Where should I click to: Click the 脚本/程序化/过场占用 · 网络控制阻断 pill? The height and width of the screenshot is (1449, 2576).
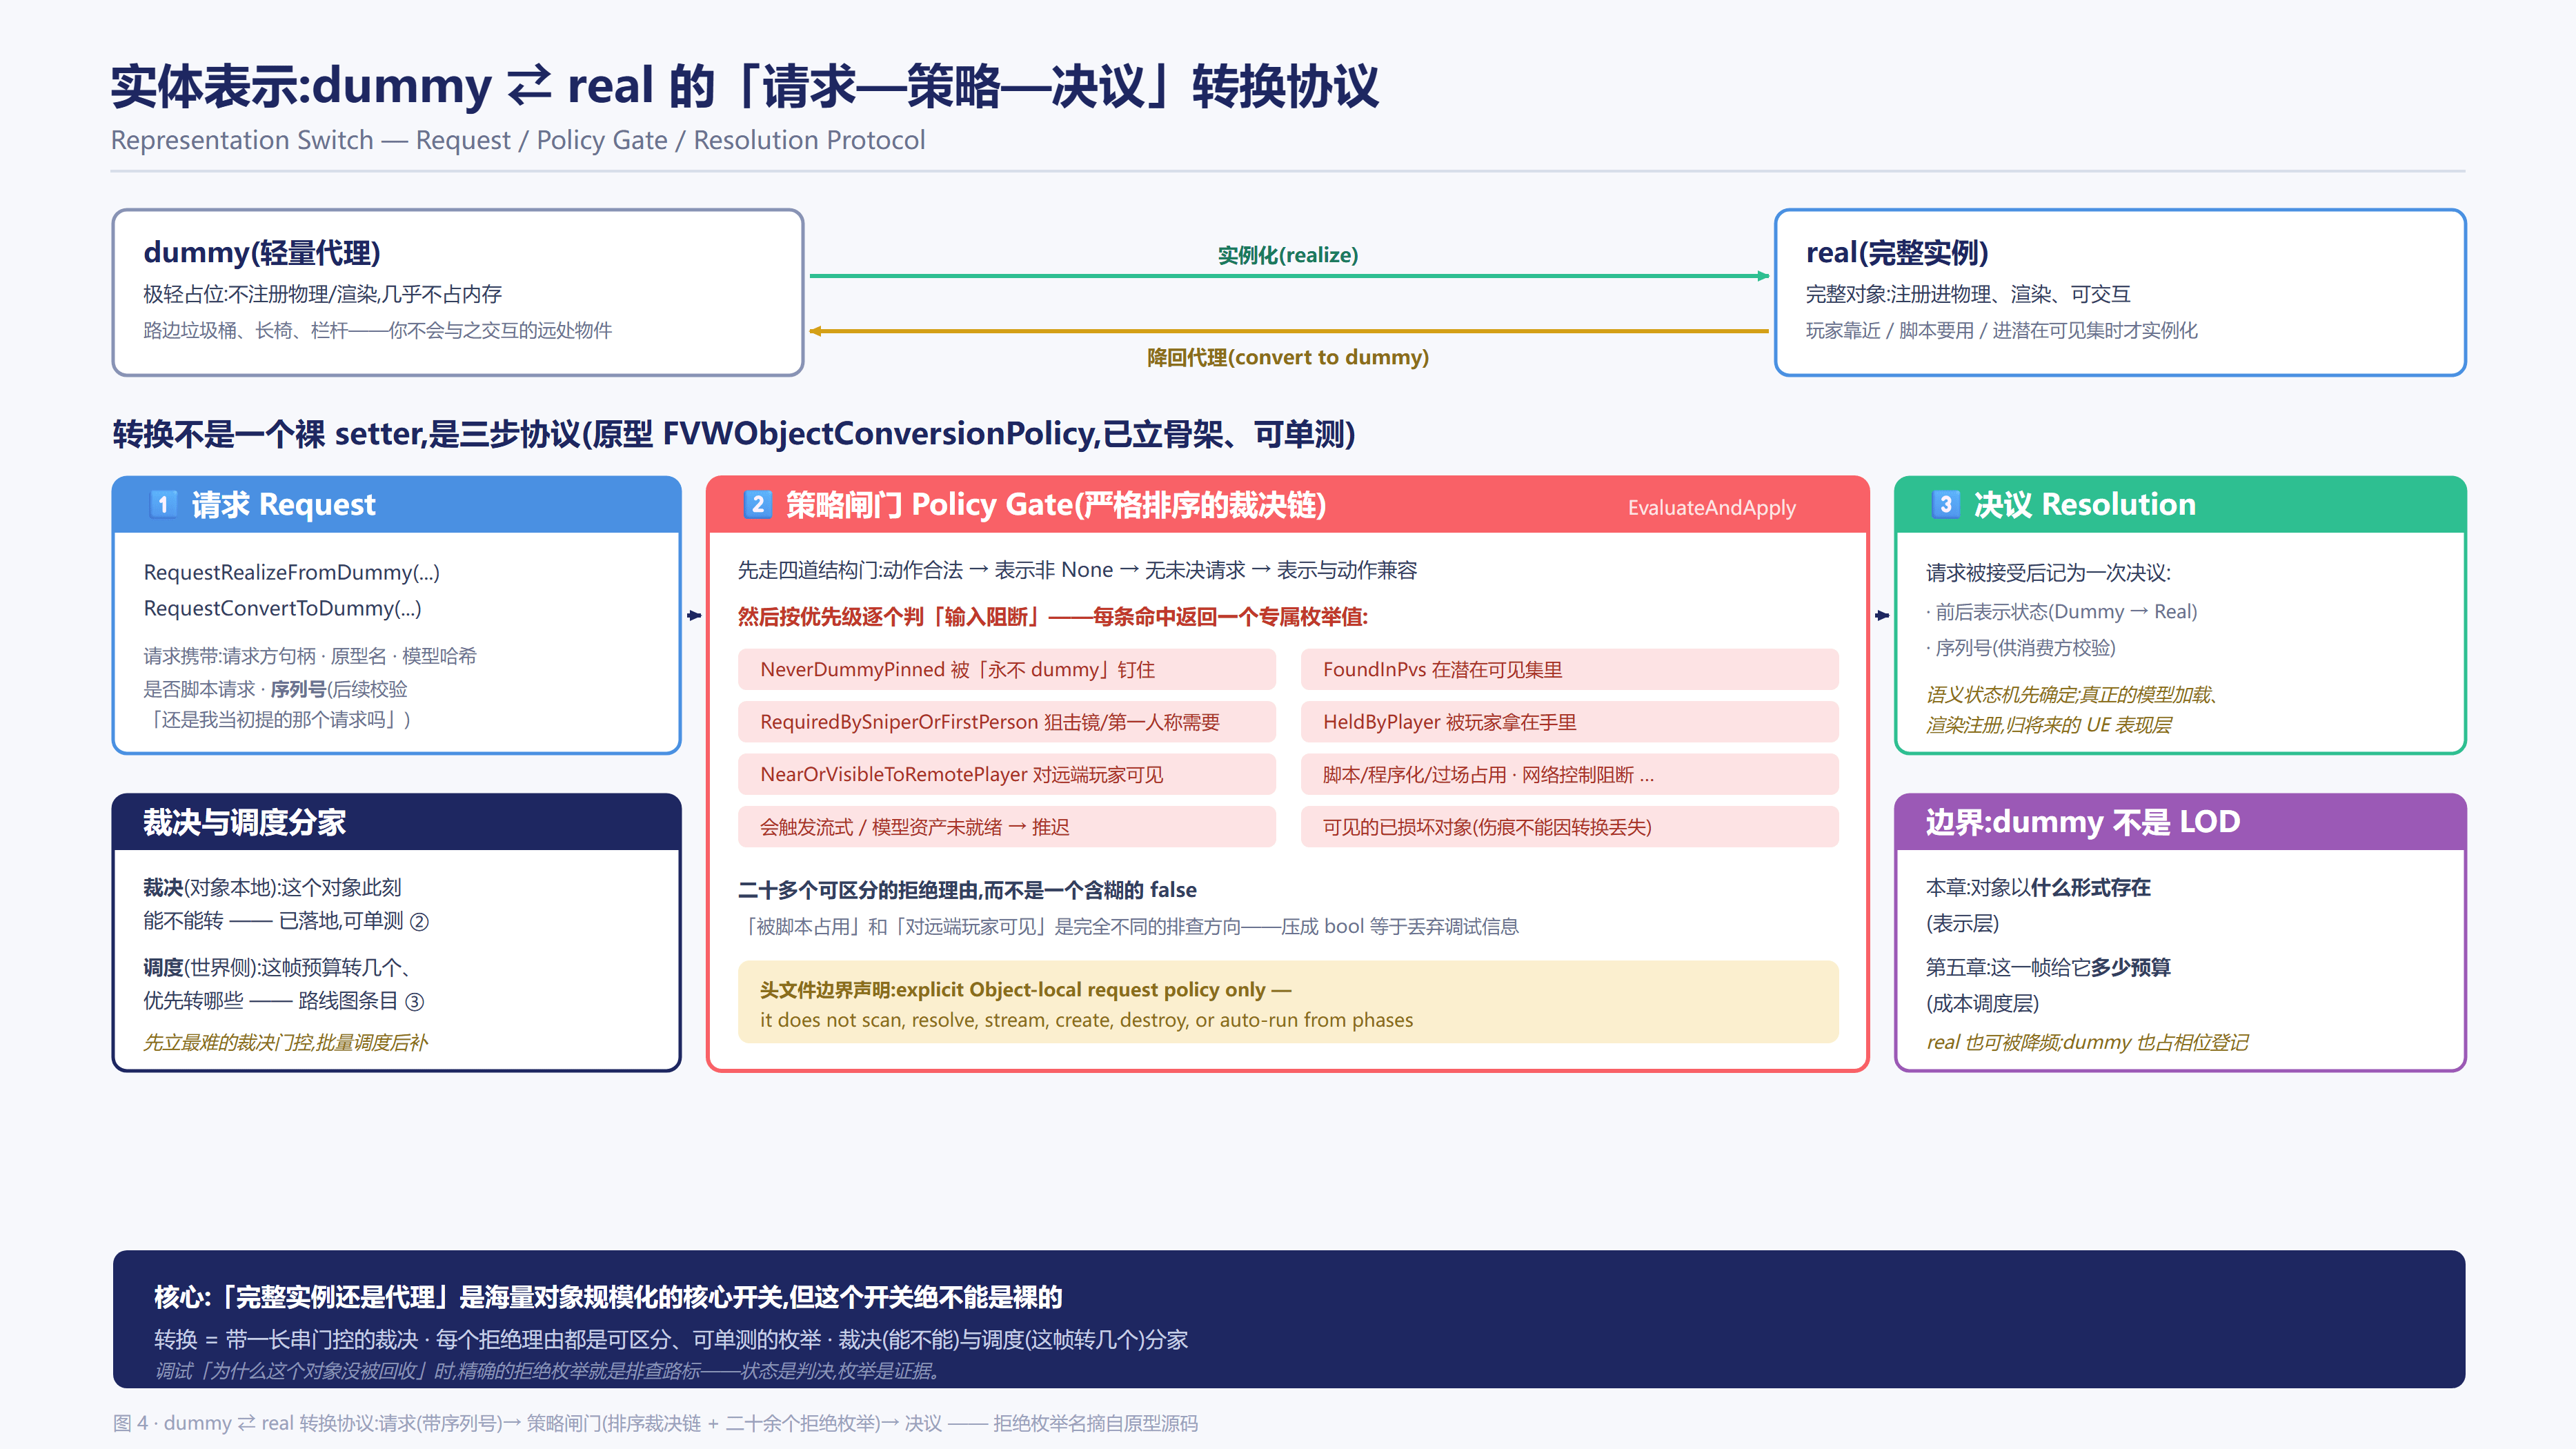pos(1570,774)
